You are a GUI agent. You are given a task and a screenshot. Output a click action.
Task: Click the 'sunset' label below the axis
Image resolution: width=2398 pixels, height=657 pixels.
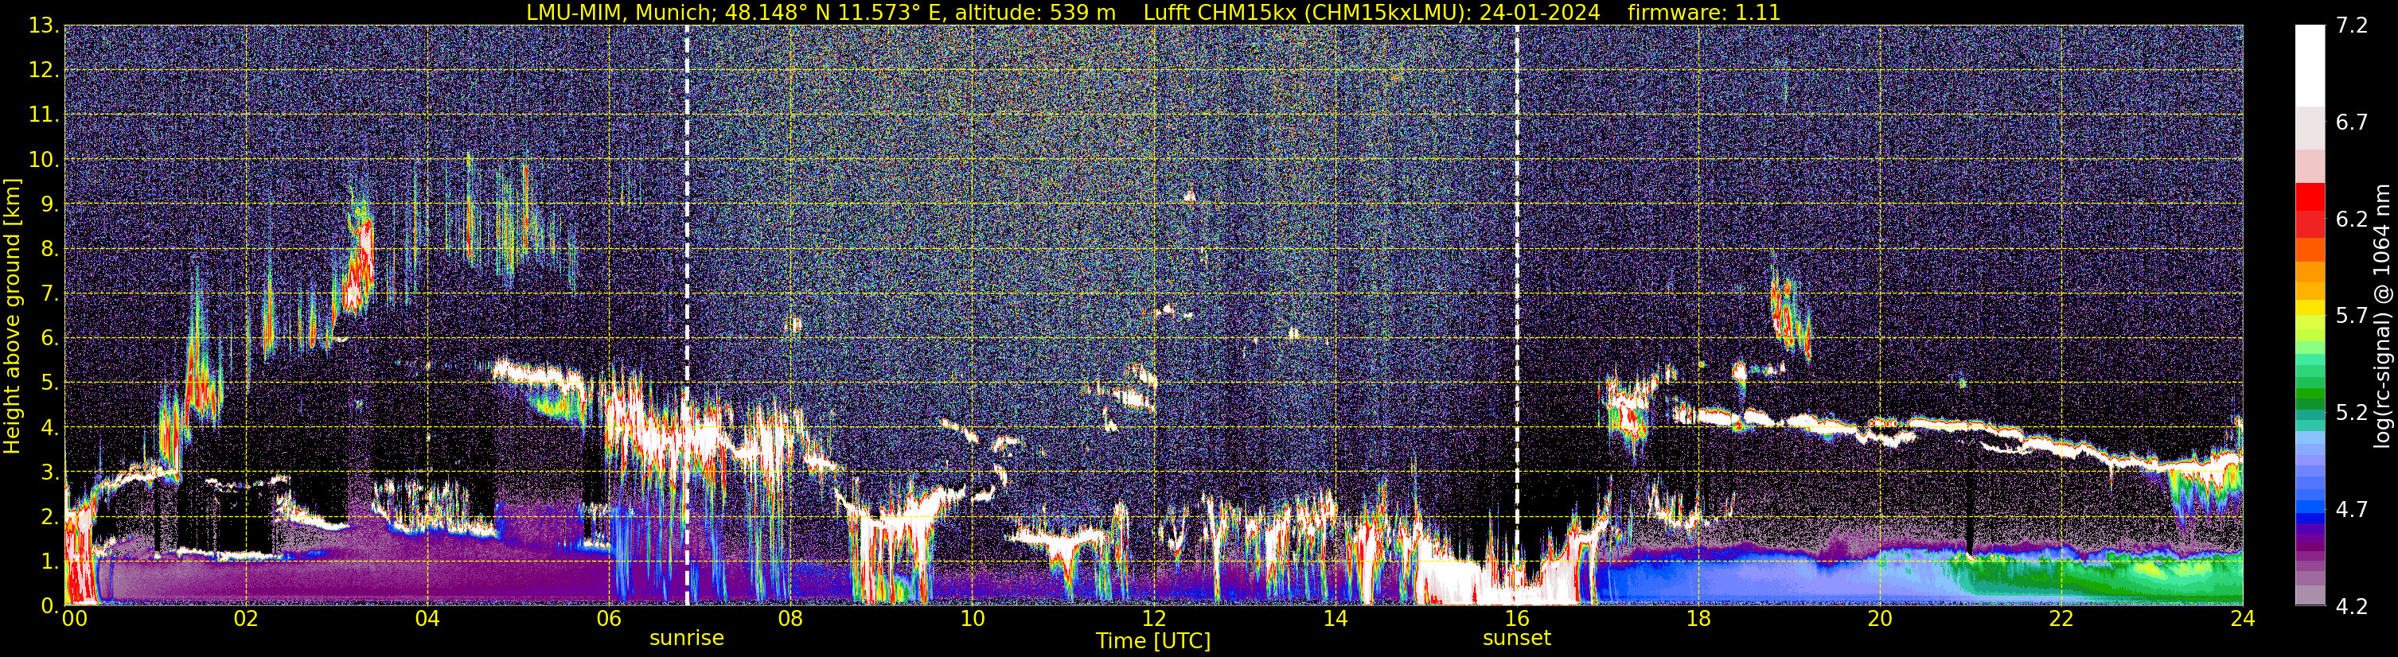coord(1516,639)
